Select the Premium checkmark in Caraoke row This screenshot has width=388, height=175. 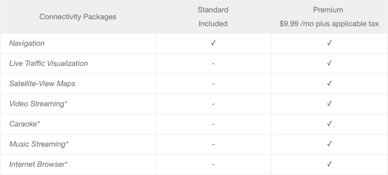click(329, 124)
